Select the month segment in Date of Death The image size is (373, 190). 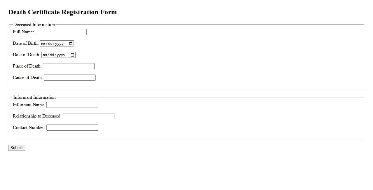click(45, 55)
